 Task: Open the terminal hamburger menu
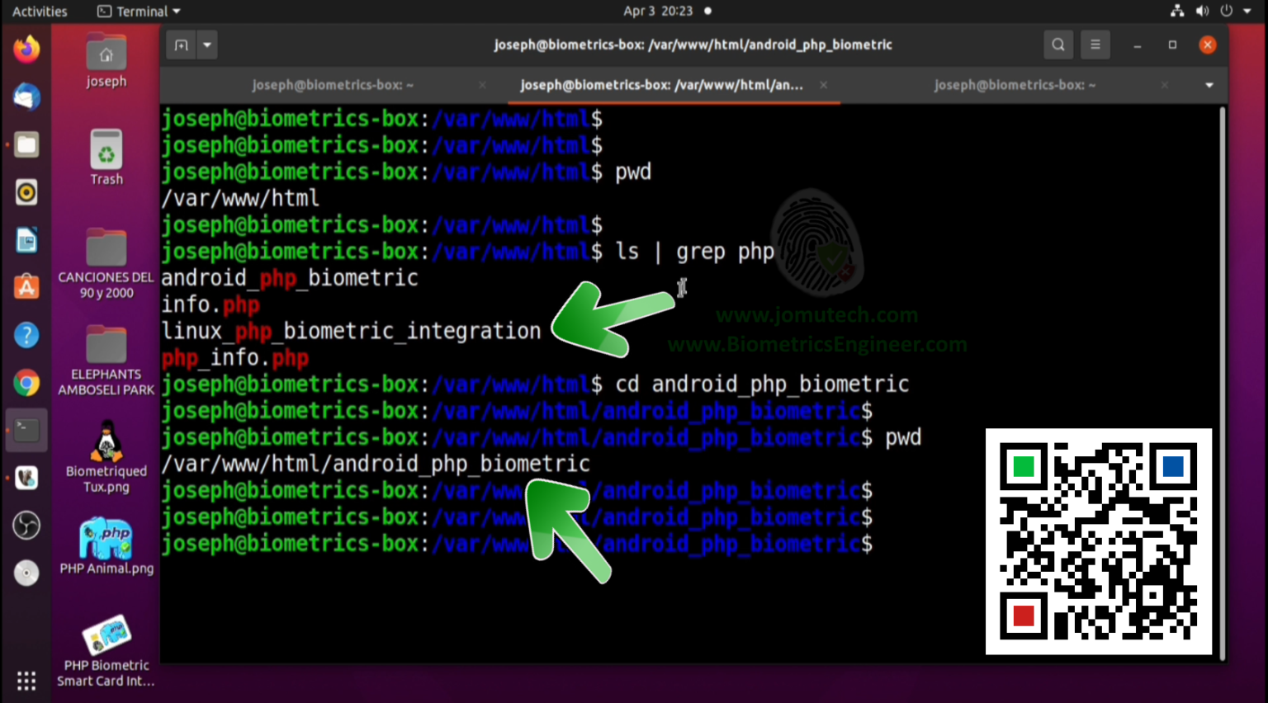[1095, 45]
